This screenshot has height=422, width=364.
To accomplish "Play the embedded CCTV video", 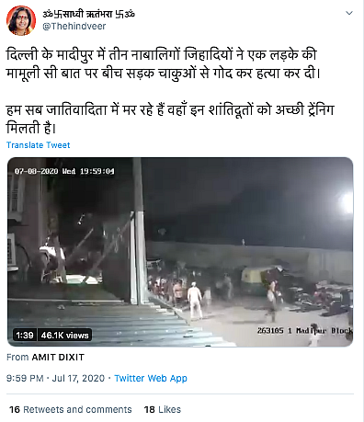I will tap(180, 252).
